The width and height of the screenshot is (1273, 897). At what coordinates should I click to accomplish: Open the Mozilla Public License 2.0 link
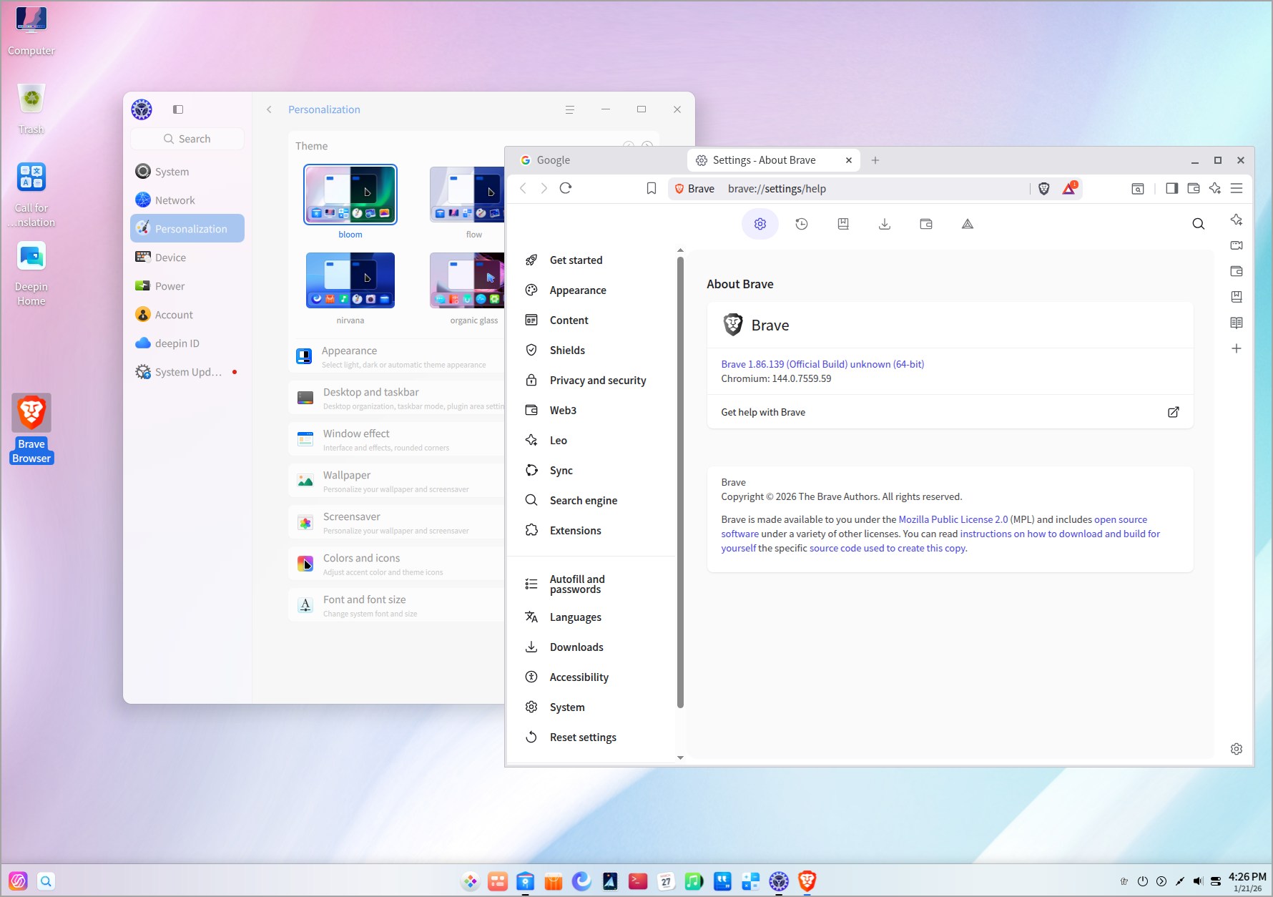point(953,519)
